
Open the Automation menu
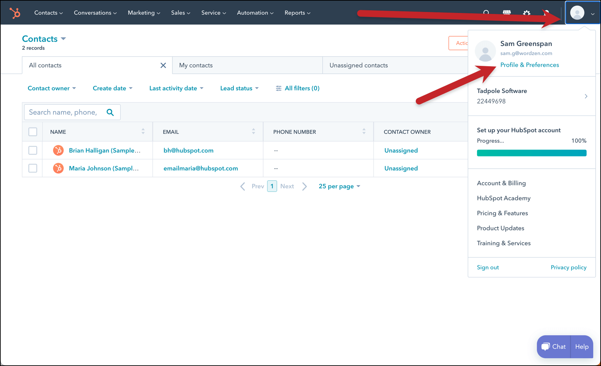point(255,13)
